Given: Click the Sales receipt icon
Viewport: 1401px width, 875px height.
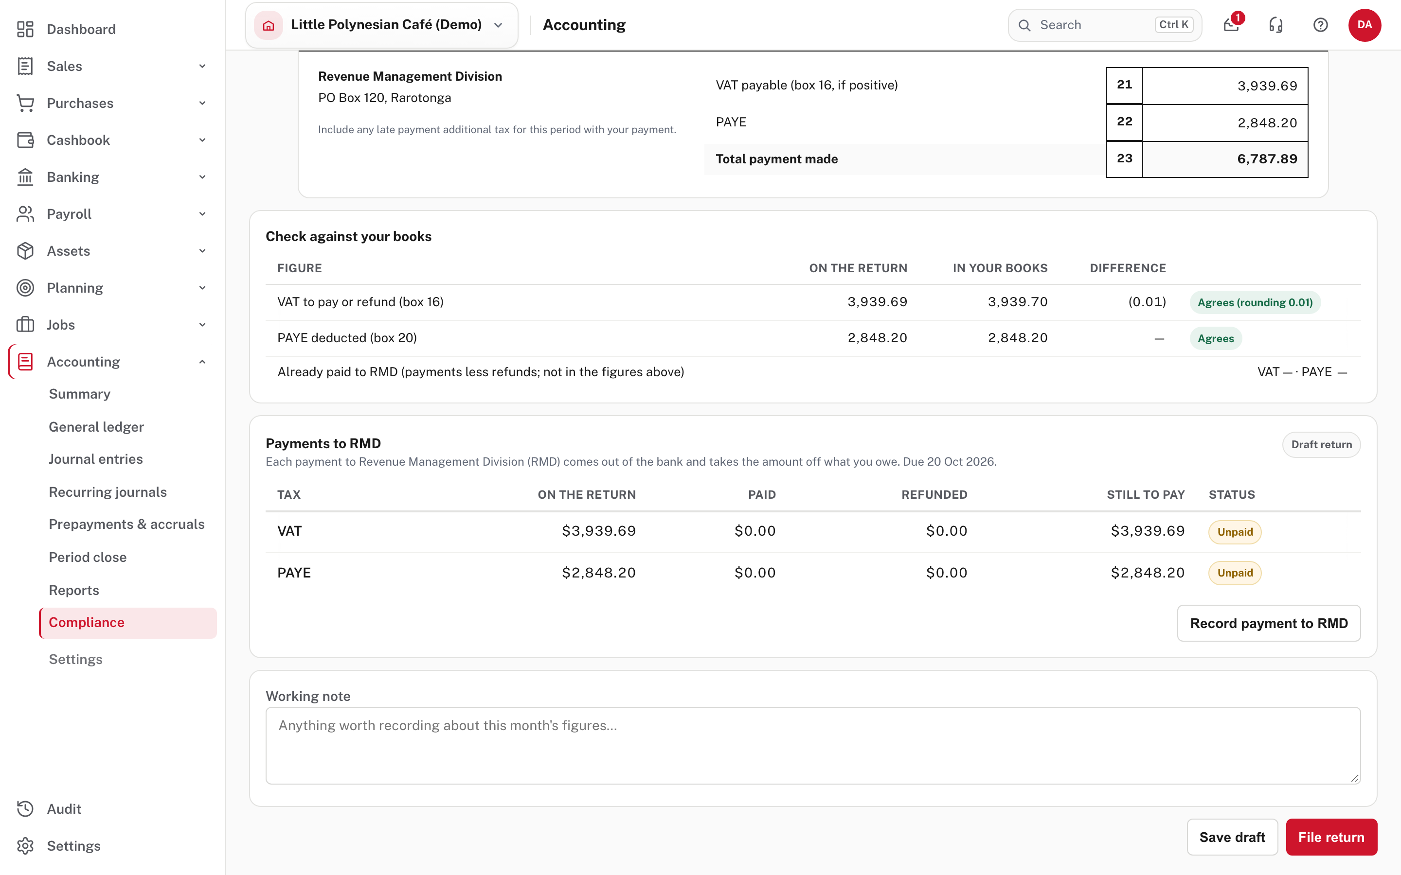Looking at the screenshot, I should click(x=25, y=66).
